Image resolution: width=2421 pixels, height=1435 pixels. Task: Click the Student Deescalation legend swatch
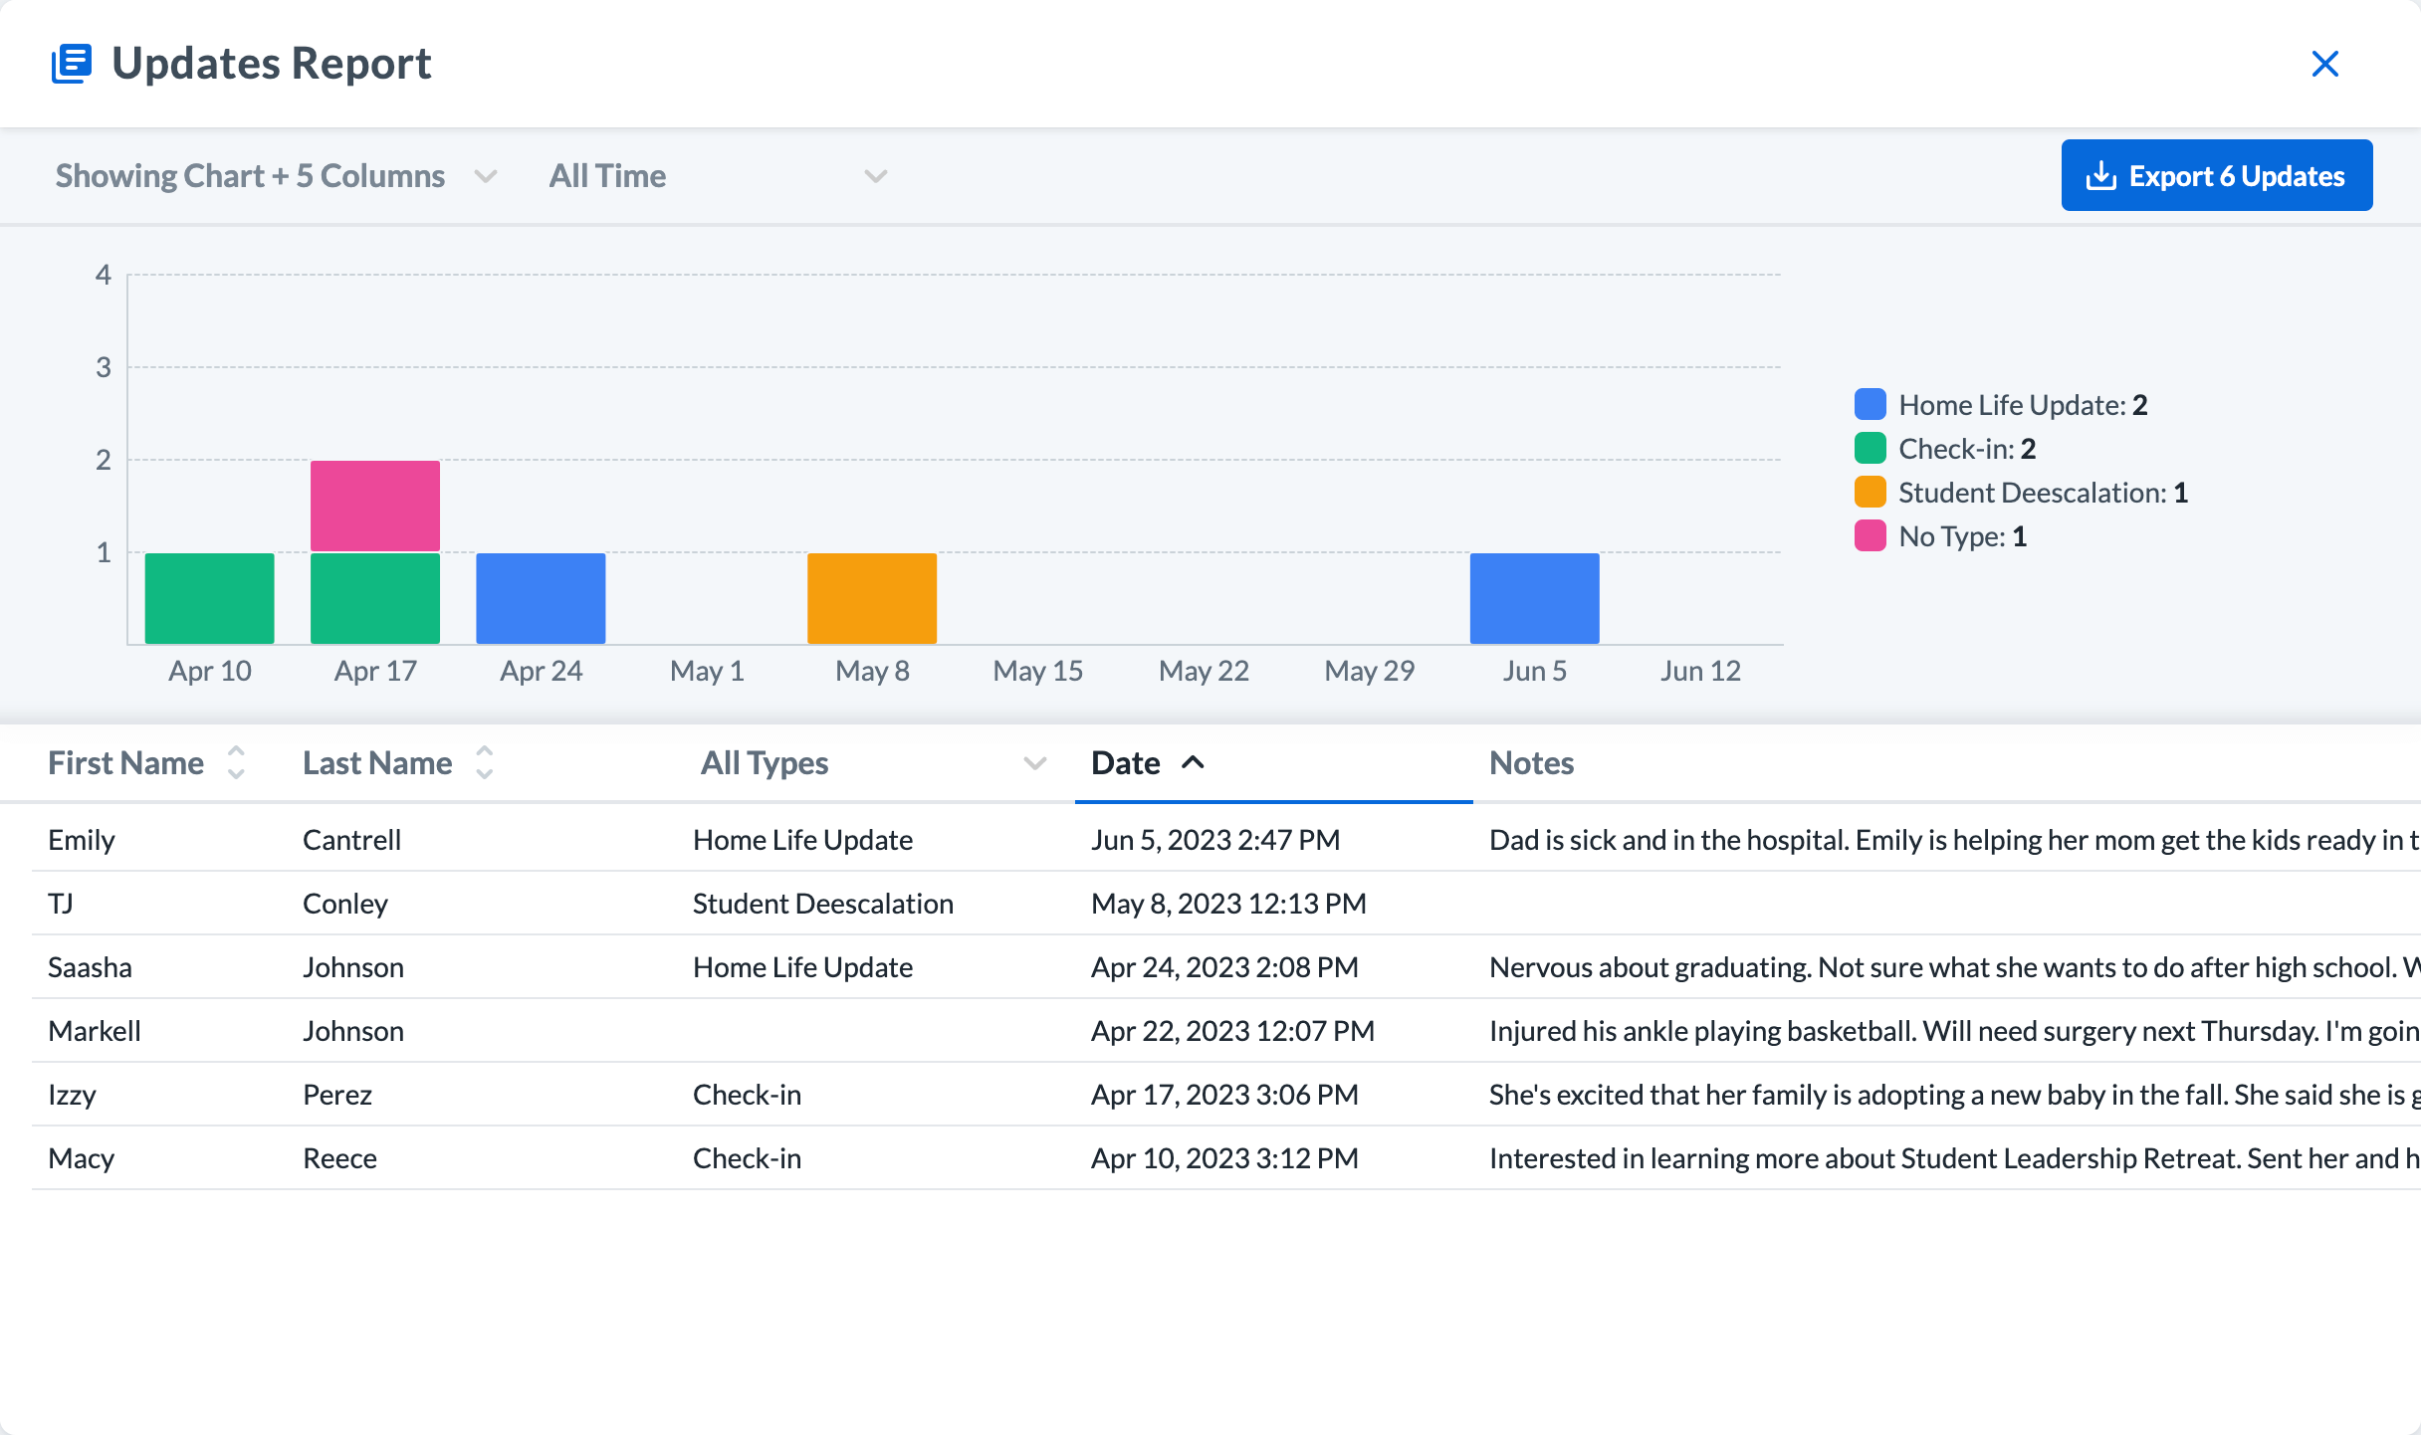[x=1871, y=492]
